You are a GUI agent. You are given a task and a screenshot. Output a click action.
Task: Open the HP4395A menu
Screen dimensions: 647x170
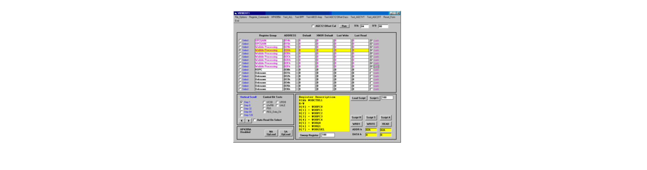276,17
